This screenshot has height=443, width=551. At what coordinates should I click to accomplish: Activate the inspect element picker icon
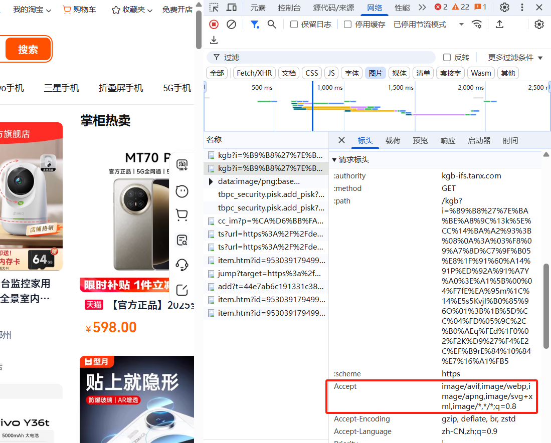click(x=214, y=8)
